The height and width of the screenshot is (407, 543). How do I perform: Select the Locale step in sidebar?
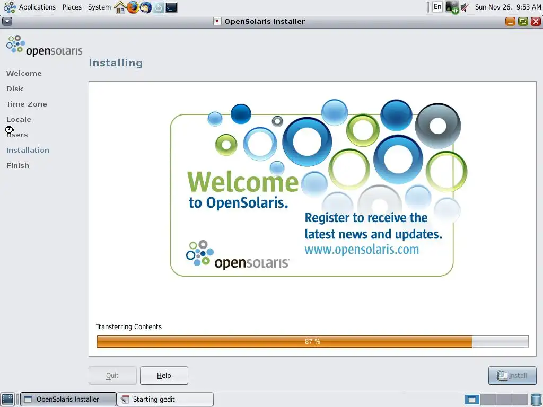tap(19, 119)
